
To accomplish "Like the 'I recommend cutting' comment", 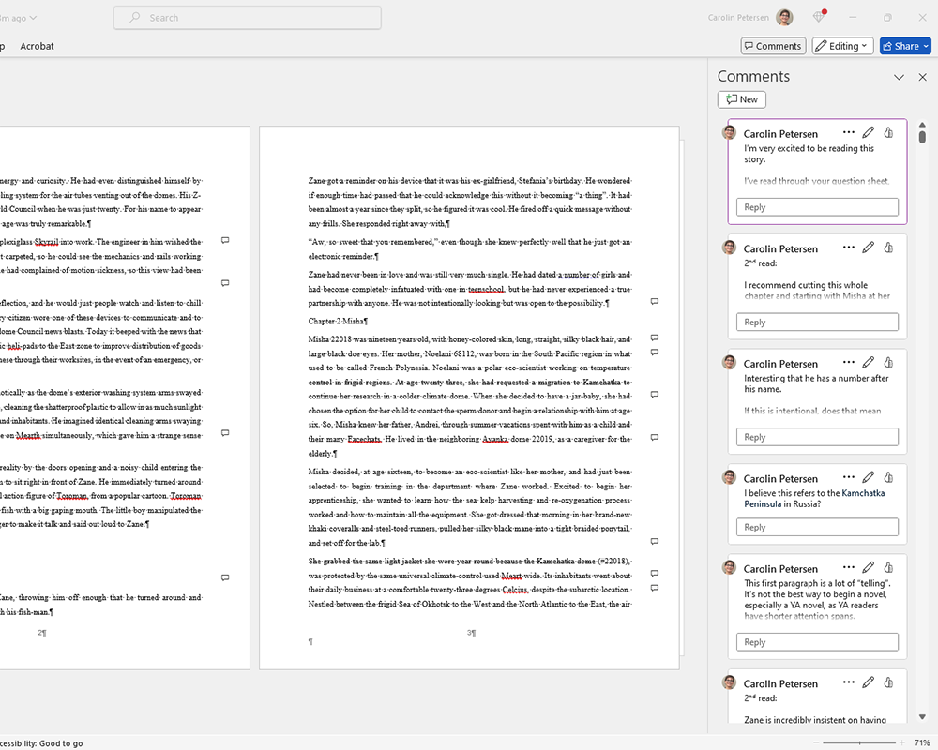I will 888,247.
